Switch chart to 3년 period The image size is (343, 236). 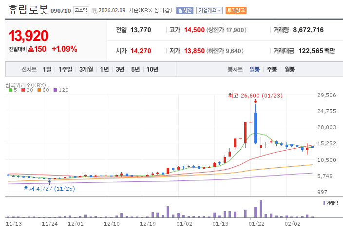[120, 69]
